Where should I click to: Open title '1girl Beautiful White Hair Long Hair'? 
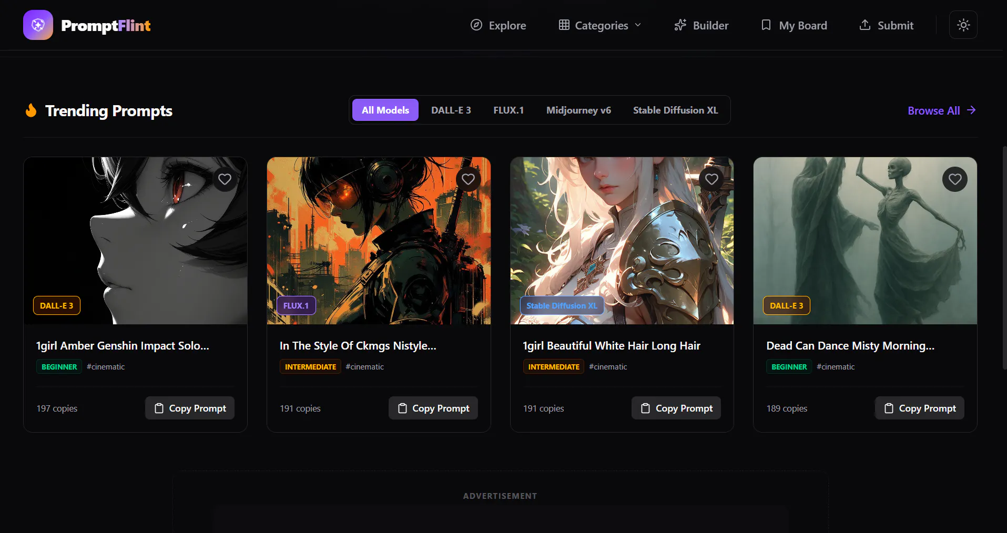(x=612, y=346)
